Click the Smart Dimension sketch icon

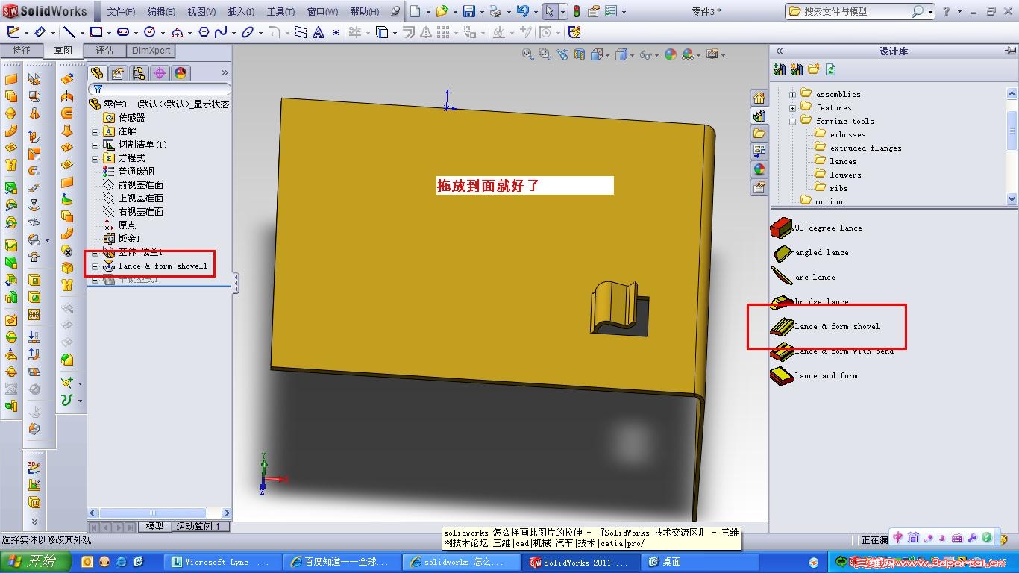[x=40, y=32]
